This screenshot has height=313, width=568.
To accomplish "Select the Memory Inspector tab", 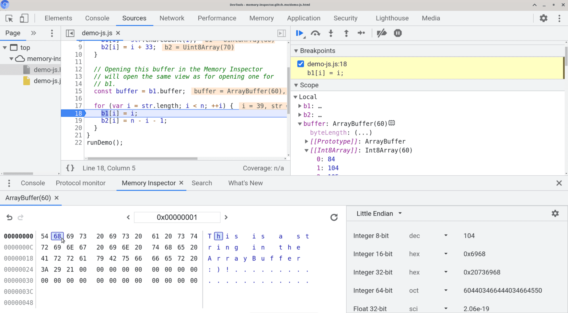I will click(149, 183).
